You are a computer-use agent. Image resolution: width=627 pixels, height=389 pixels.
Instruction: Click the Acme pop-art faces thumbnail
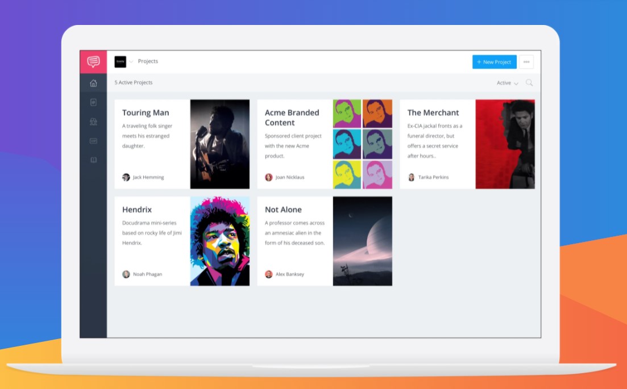point(363,144)
